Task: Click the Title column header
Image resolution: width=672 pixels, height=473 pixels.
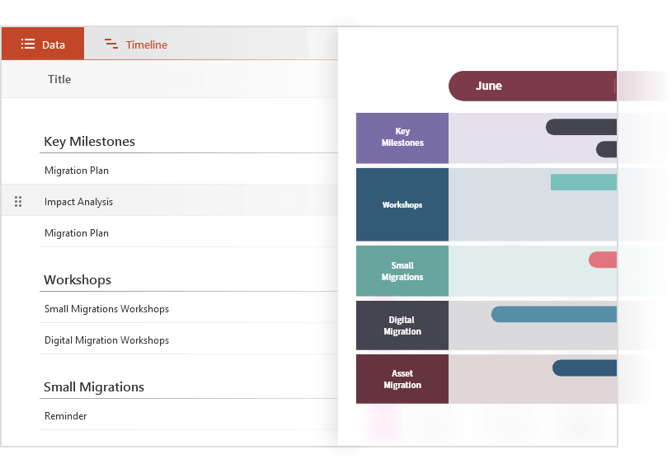Action: pyautogui.click(x=59, y=79)
